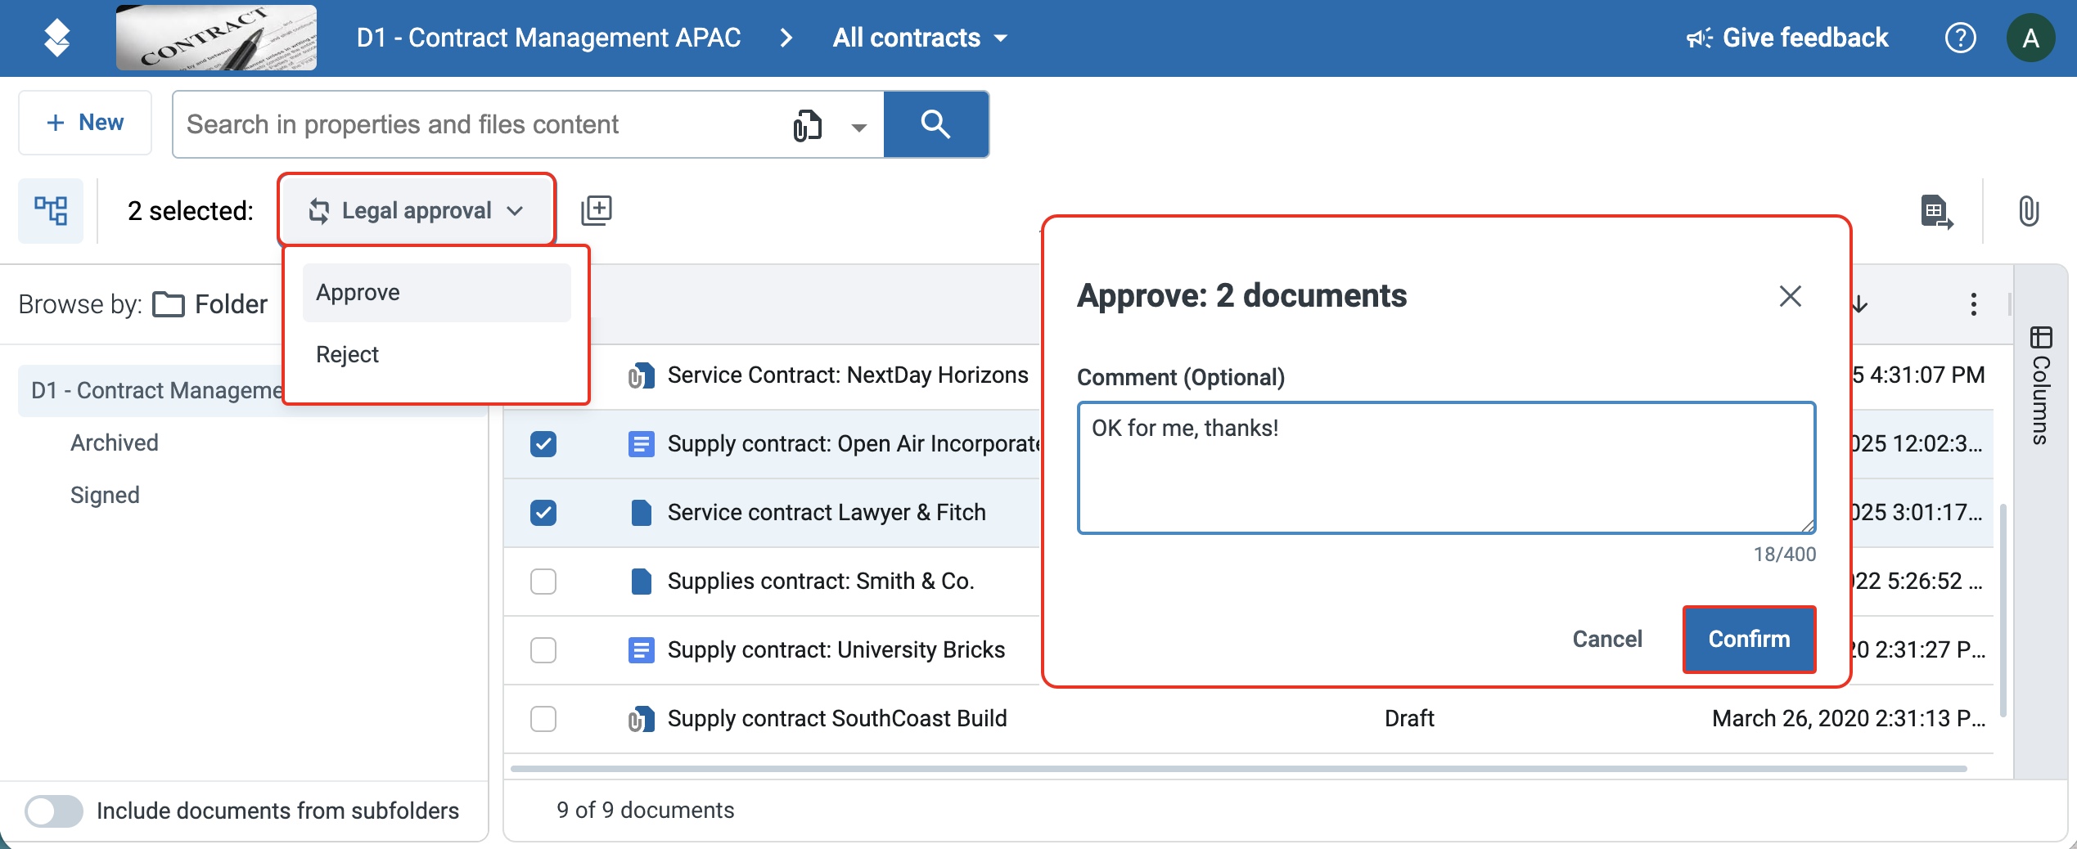Screen dimensions: 2077x849
Task: Cancel the Approve dialog
Action: tap(1607, 640)
